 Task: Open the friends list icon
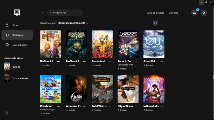click(x=194, y=13)
